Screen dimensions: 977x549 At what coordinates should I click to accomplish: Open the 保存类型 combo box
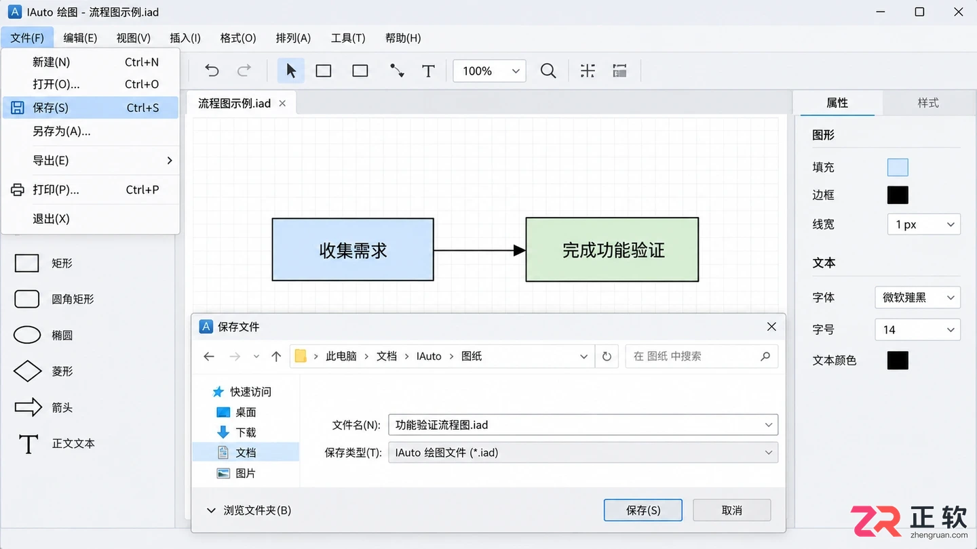coord(583,453)
